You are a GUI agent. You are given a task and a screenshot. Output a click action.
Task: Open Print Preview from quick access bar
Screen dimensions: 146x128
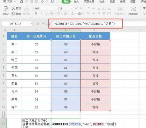(37, 1)
